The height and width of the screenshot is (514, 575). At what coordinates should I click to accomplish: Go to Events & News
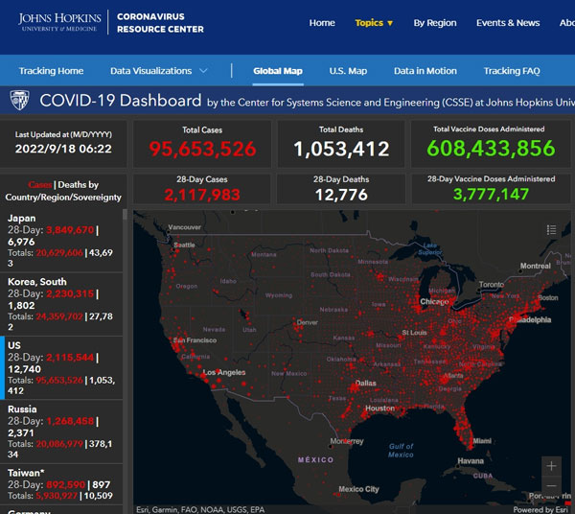pos(508,23)
